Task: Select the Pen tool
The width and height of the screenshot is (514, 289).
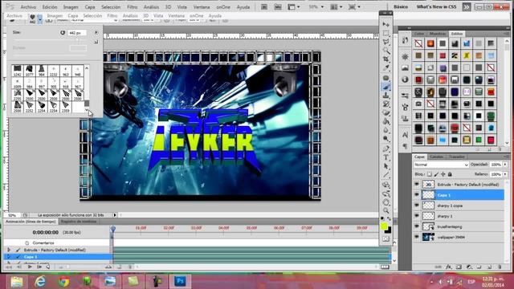Action: pyautogui.click(x=386, y=149)
